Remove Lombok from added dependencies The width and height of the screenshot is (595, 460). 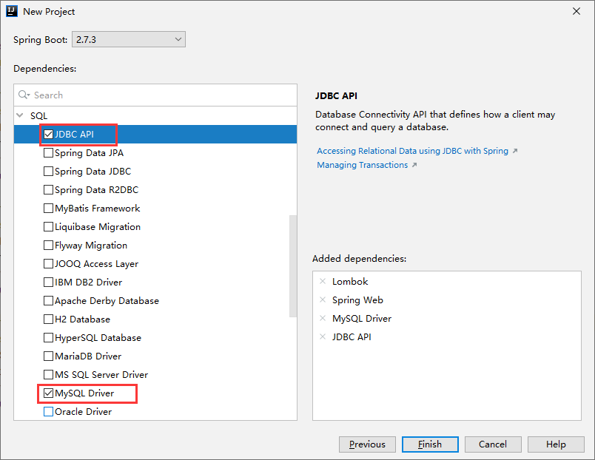tap(323, 281)
